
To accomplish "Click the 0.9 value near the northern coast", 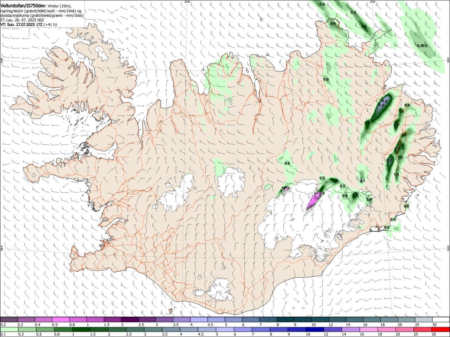I will [x=333, y=24].
